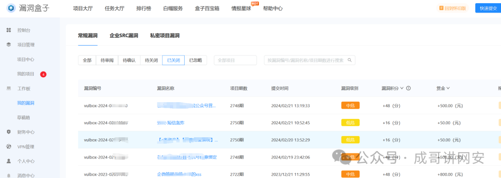Image resolution: width=501 pixels, height=178 pixels.
Task: Click 中危 badge in 13:19:33 row
Action: pyautogui.click(x=351, y=106)
